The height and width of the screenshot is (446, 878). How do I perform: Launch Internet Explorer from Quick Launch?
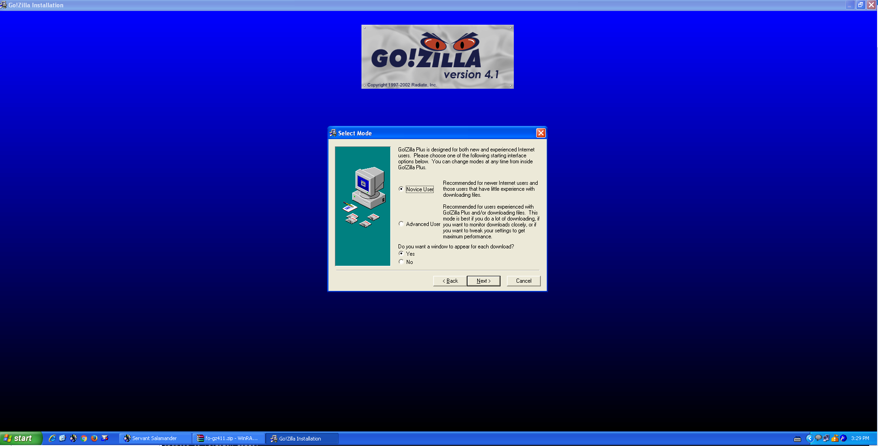pyautogui.click(x=52, y=438)
